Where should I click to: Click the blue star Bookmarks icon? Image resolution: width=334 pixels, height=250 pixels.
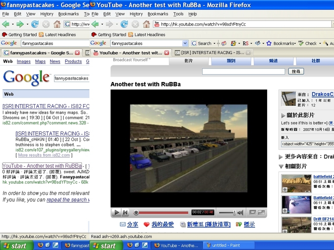pyautogui.click(x=269, y=43)
